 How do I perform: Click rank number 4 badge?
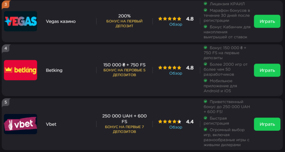6,48
